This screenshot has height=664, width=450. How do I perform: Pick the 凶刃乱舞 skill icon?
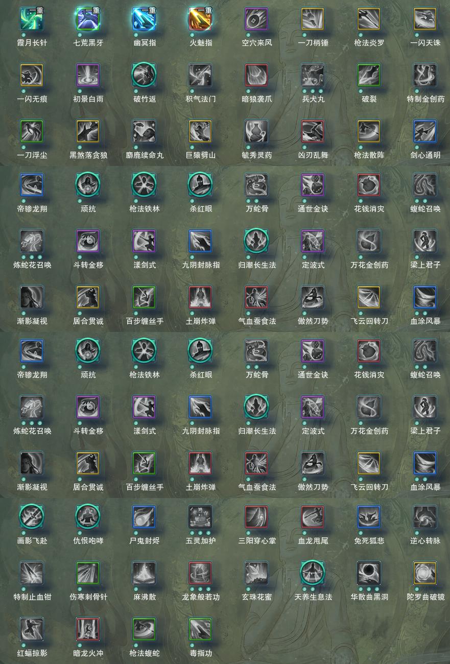[x=313, y=131]
